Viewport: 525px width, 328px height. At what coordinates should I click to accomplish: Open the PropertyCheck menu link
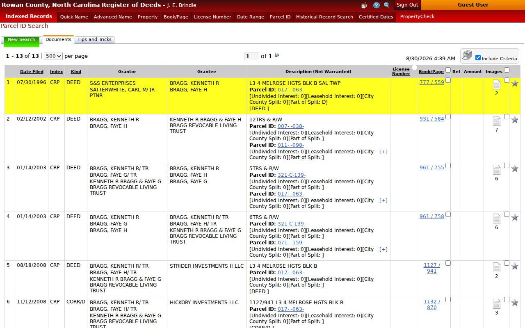click(x=417, y=16)
